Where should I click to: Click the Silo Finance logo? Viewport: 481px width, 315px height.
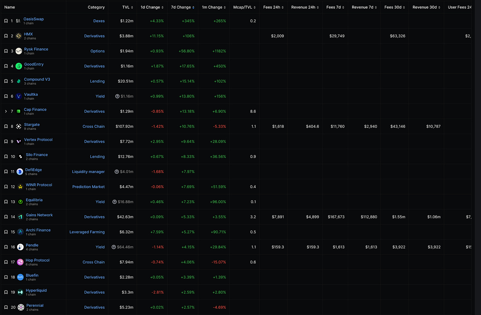click(x=20, y=157)
